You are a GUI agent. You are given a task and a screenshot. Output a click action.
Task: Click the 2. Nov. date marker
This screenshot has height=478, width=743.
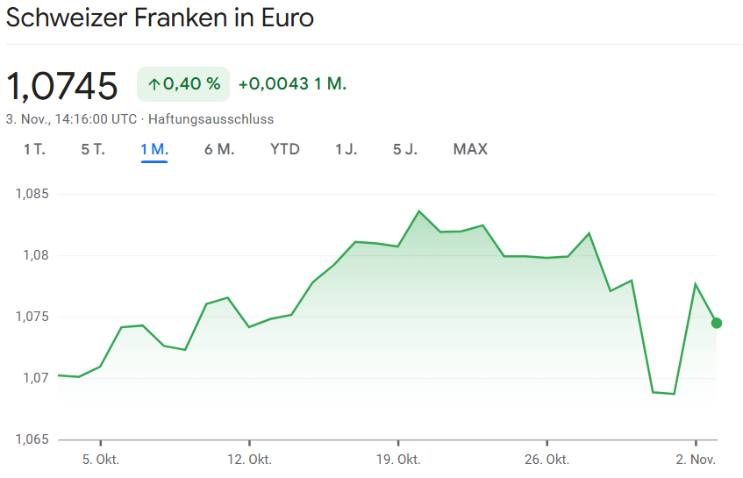click(695, 460)
